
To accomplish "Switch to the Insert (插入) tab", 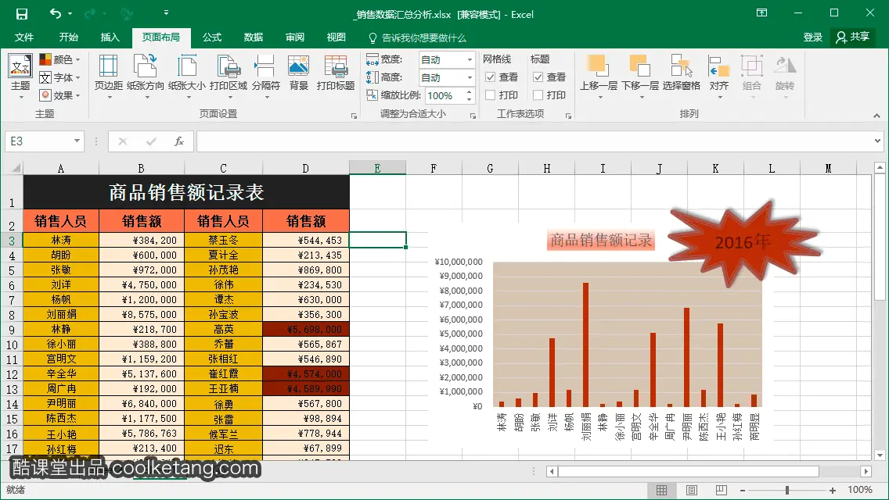I will click(110, 37).
